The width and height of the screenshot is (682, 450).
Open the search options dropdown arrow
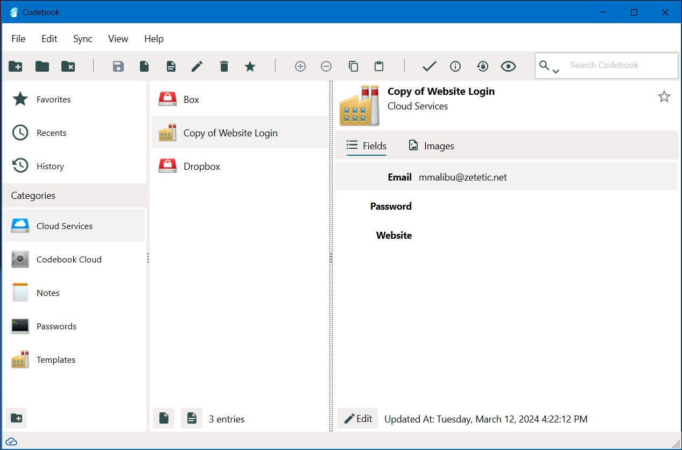pyautogui.click(x=556, y=71)
